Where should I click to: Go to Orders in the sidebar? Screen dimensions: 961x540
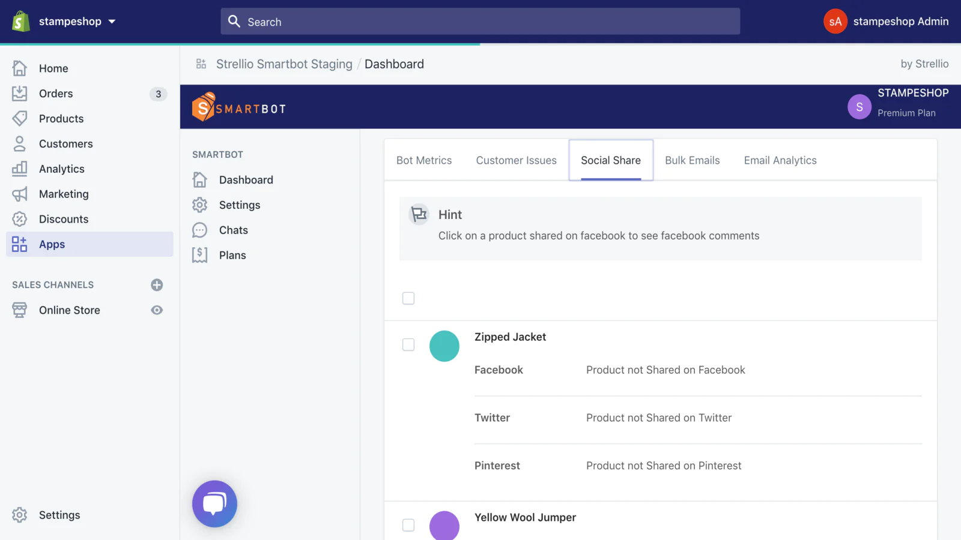[56, 94]
